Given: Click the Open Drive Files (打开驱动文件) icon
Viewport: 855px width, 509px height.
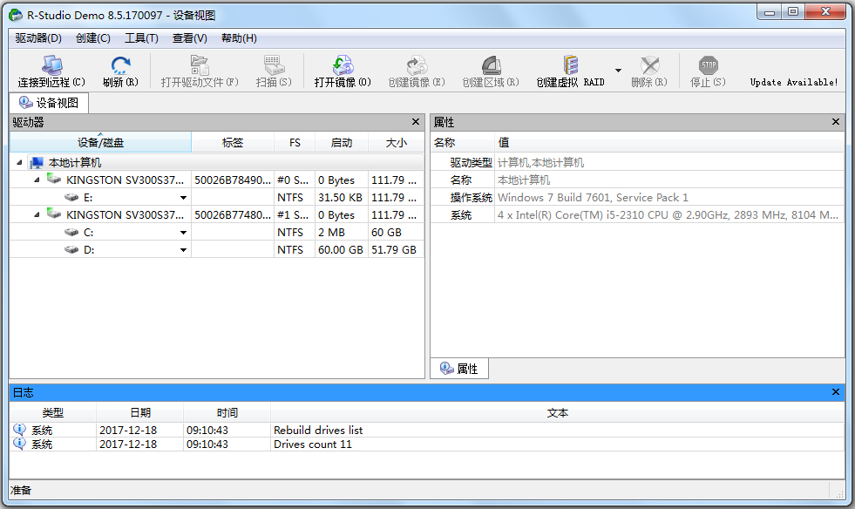Looking at the screenshot, I should point(200,65).
